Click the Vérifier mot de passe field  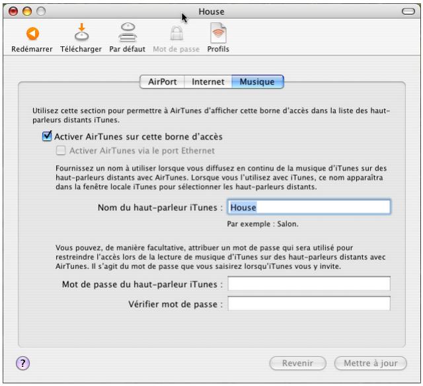pyautogui.click(x=309, y=303)
